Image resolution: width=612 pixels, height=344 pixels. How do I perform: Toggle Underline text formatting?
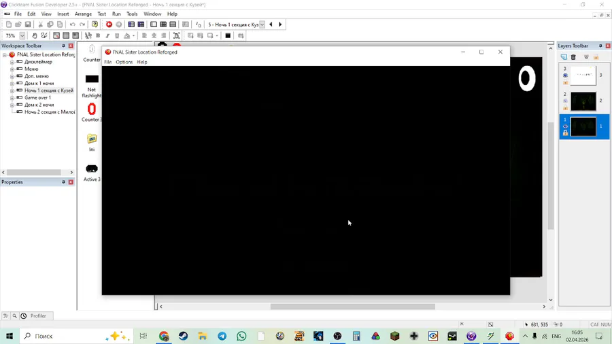[117, 35]
